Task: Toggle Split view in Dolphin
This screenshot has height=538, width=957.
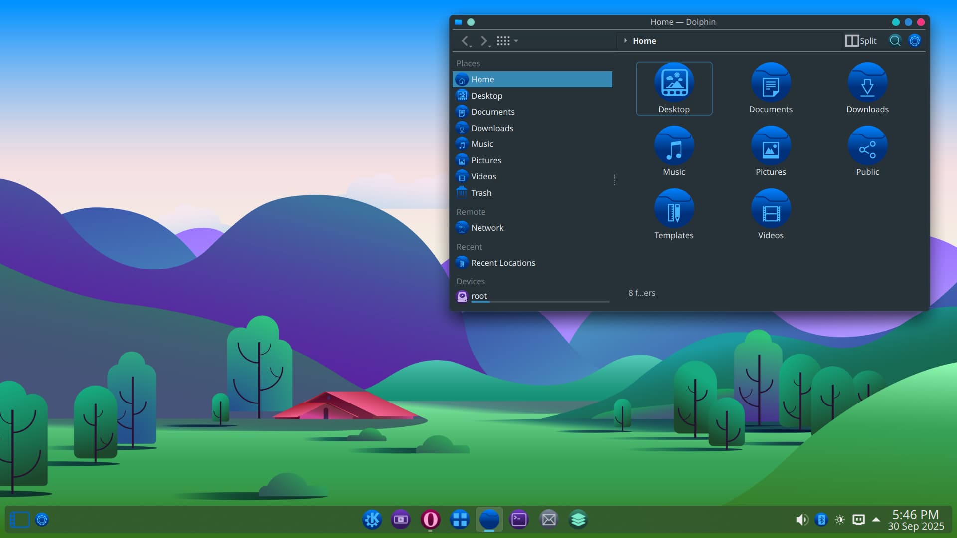Action: point(861,41)
